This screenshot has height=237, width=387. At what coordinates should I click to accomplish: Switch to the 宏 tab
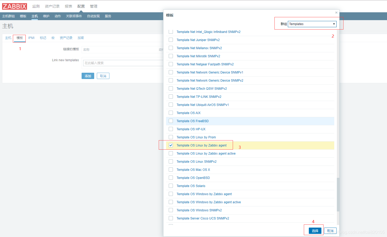[x=53, y=38]
